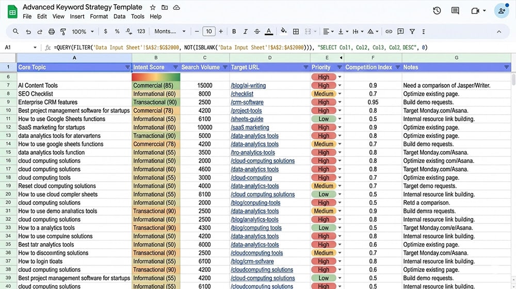Image resolution: width=516 pixels, height=289 pixels.
Task: Open the /blog/ai-writing link
Action: pos(248,86)
